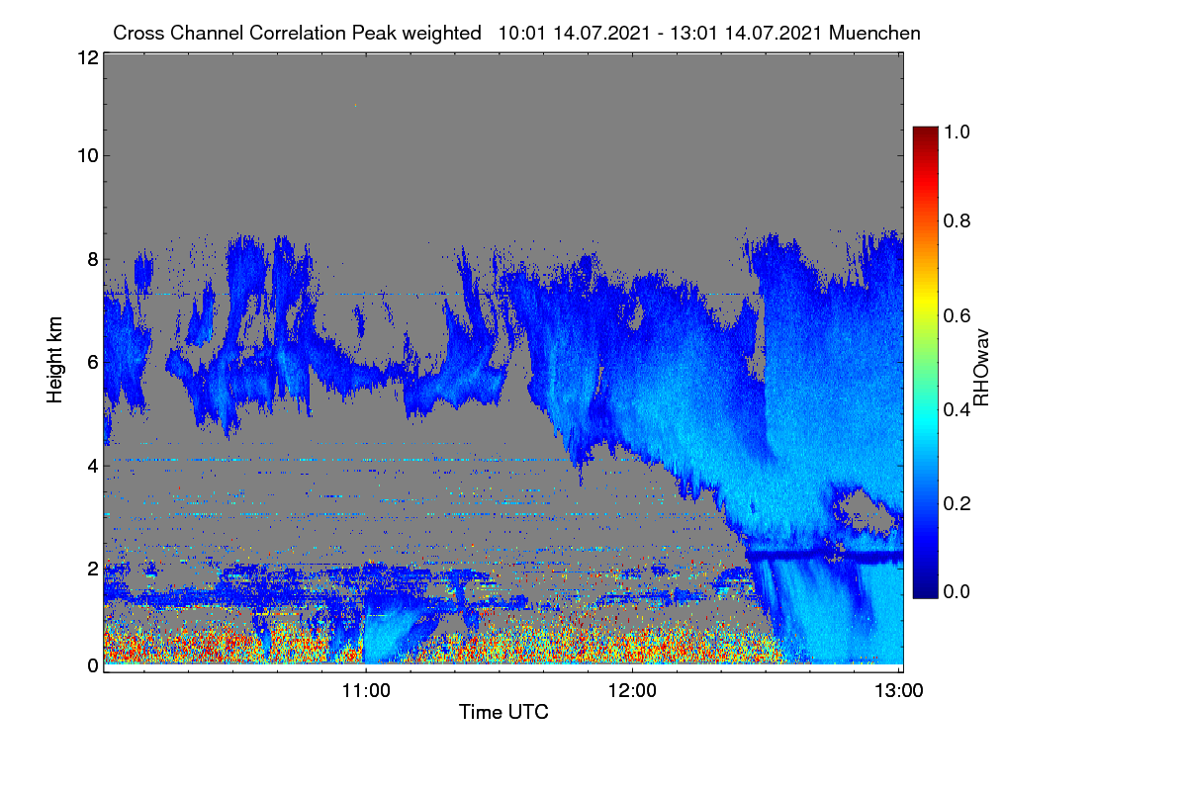This screenshot has height=791, width=1187.
Task: Select the end time '13:01 14.07.2021' in title
Action: click(x=744, y=33)
